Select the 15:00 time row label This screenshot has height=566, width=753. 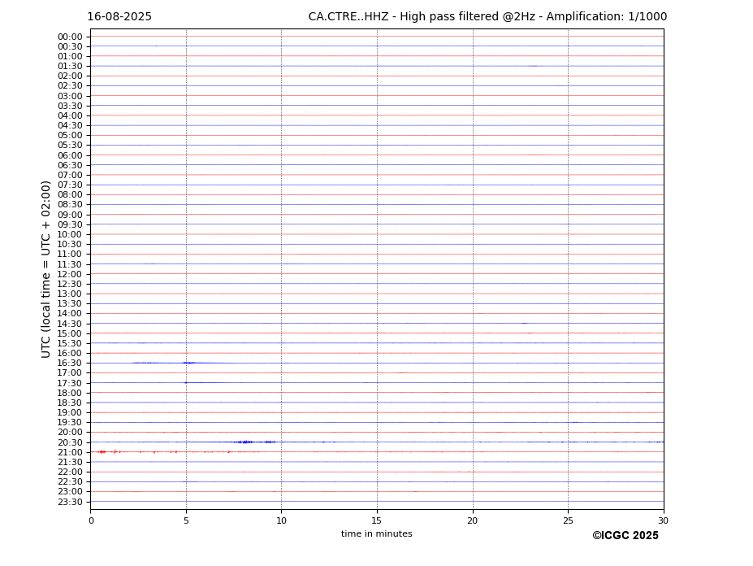pos(70,333)
